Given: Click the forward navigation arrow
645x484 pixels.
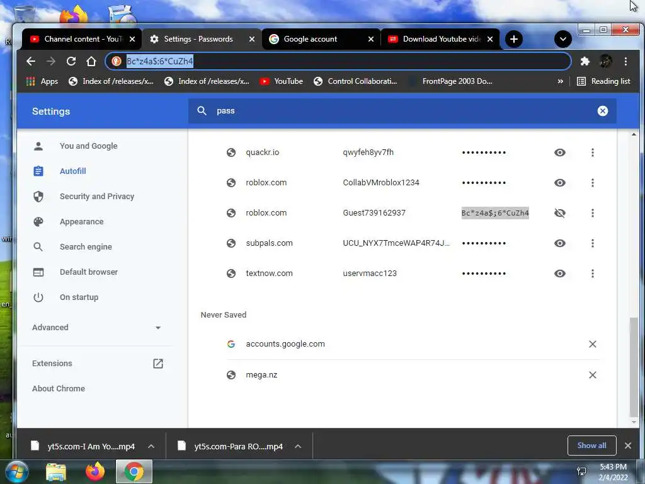Looking at the screenshot, I should 51,61.
